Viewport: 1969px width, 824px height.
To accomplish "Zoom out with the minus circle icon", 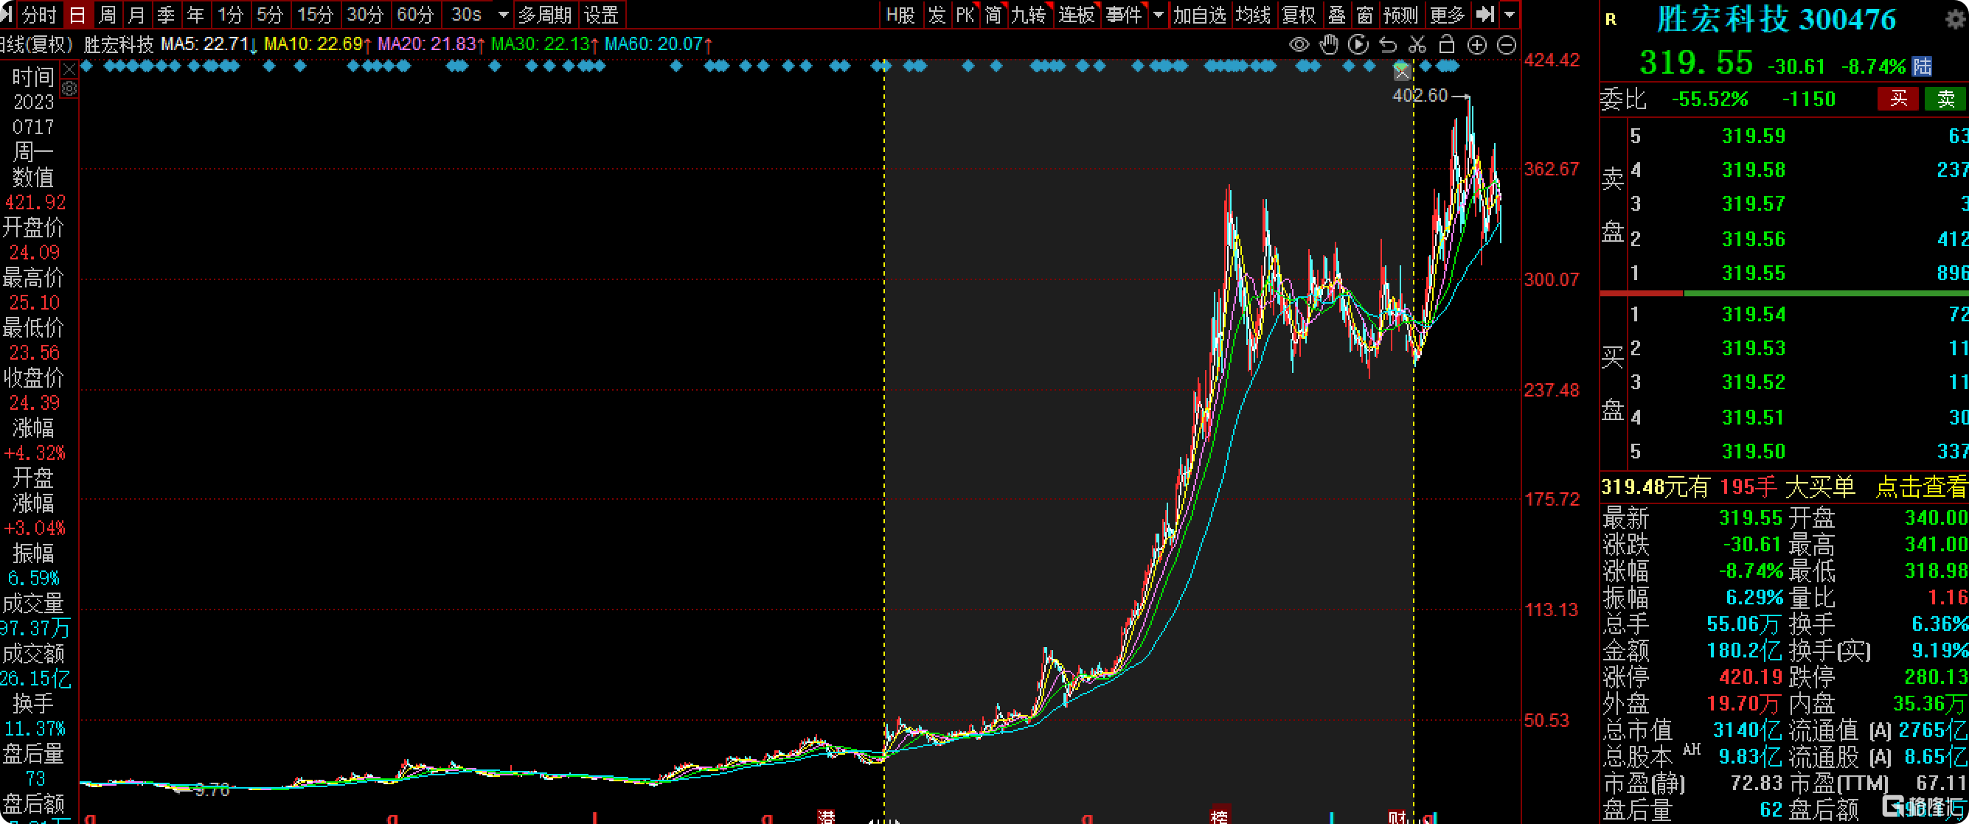I will point(1506,45).
